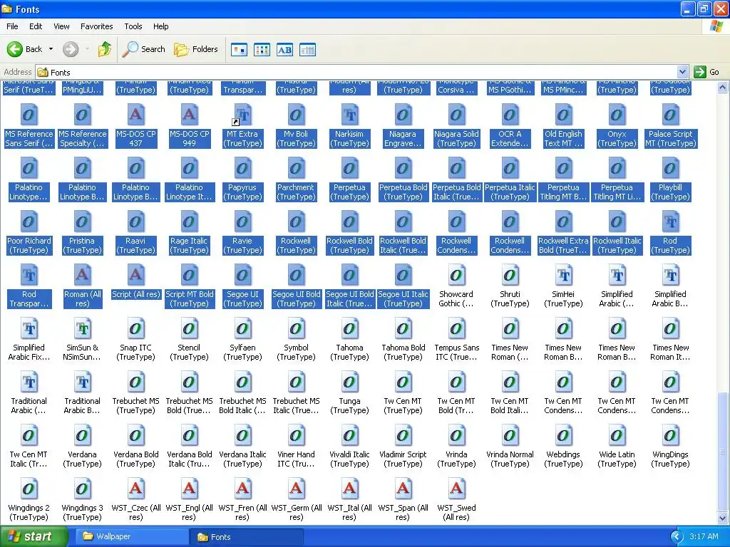
Task: Select the MT Extra shortcut font icon
Action: [x=242, y=115]
